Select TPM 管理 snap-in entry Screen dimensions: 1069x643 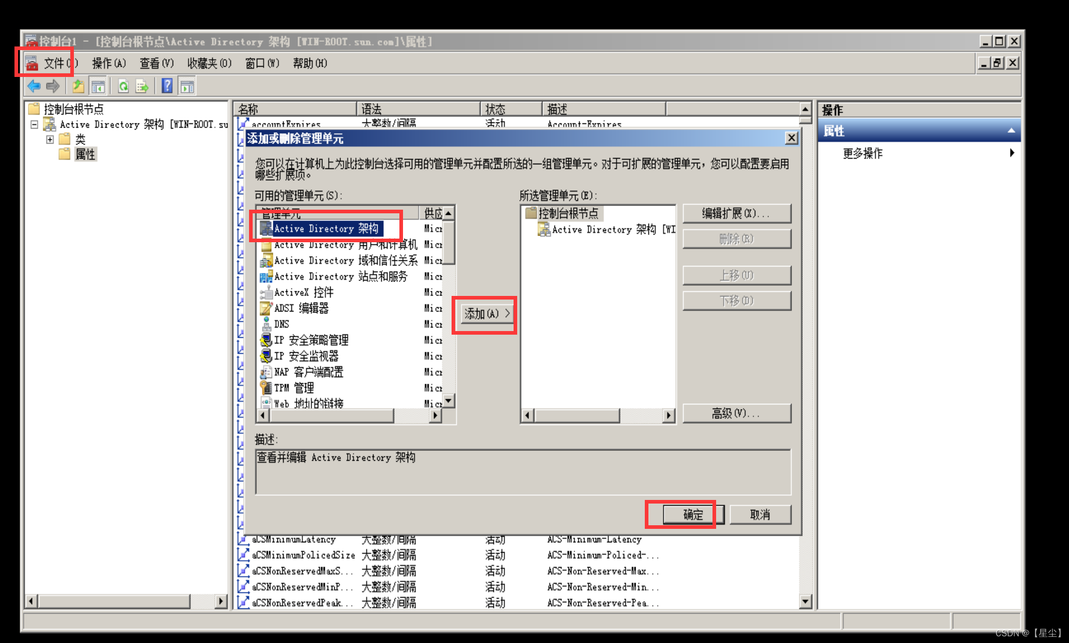point(293,388)
